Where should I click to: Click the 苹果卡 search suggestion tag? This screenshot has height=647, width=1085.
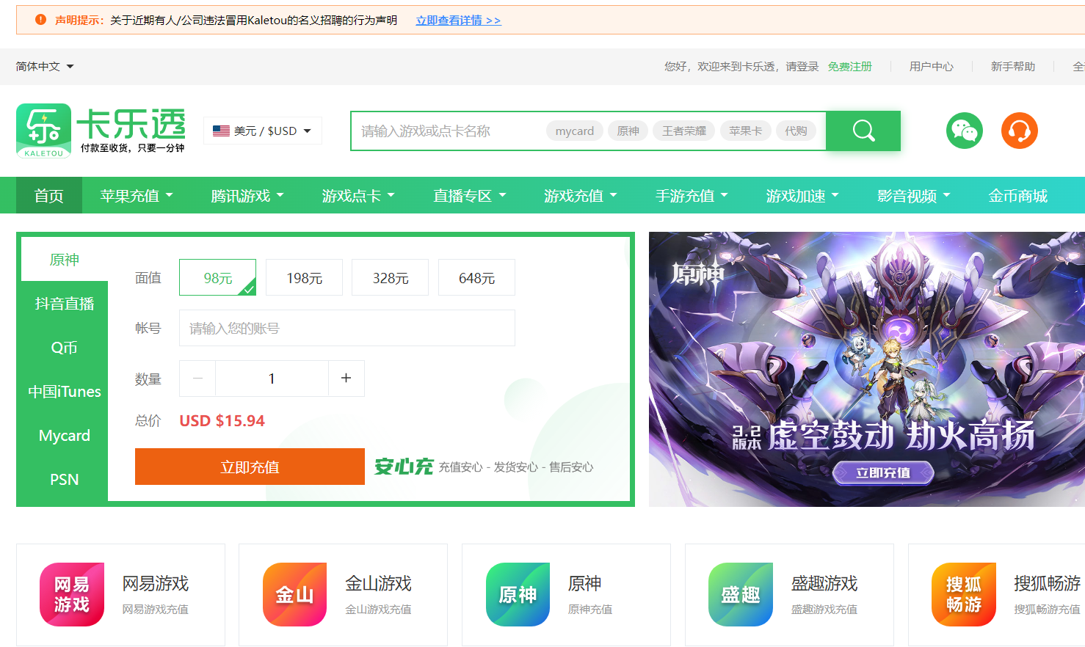745,131
